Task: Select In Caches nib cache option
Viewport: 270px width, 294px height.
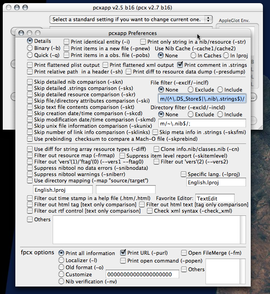Action: tap(193, 55)
